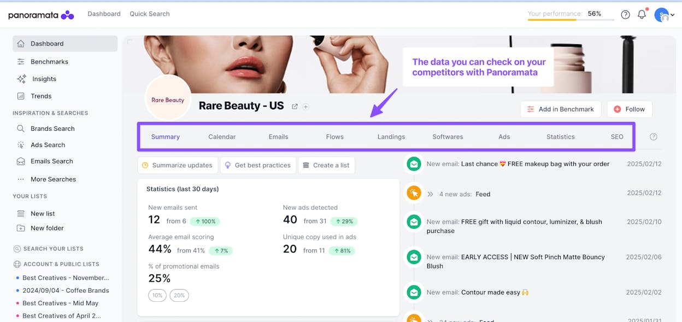Viewport: 682px width, 322px height.
Task: Click the email icon for Last chance email
Action: [414, 163]
